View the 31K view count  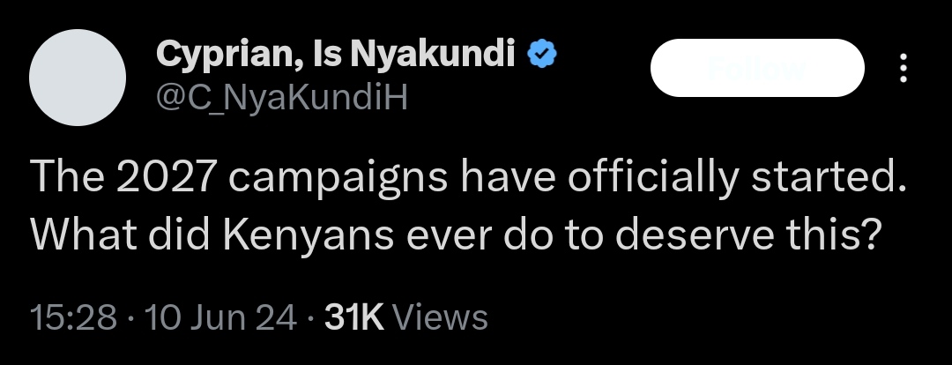pyautogui.click(x=354, y=317)
